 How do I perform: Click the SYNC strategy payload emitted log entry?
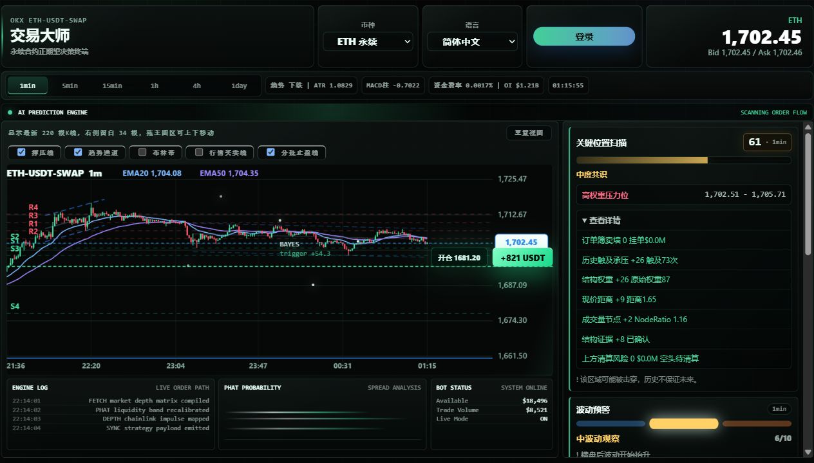click(x=111, y=428)
